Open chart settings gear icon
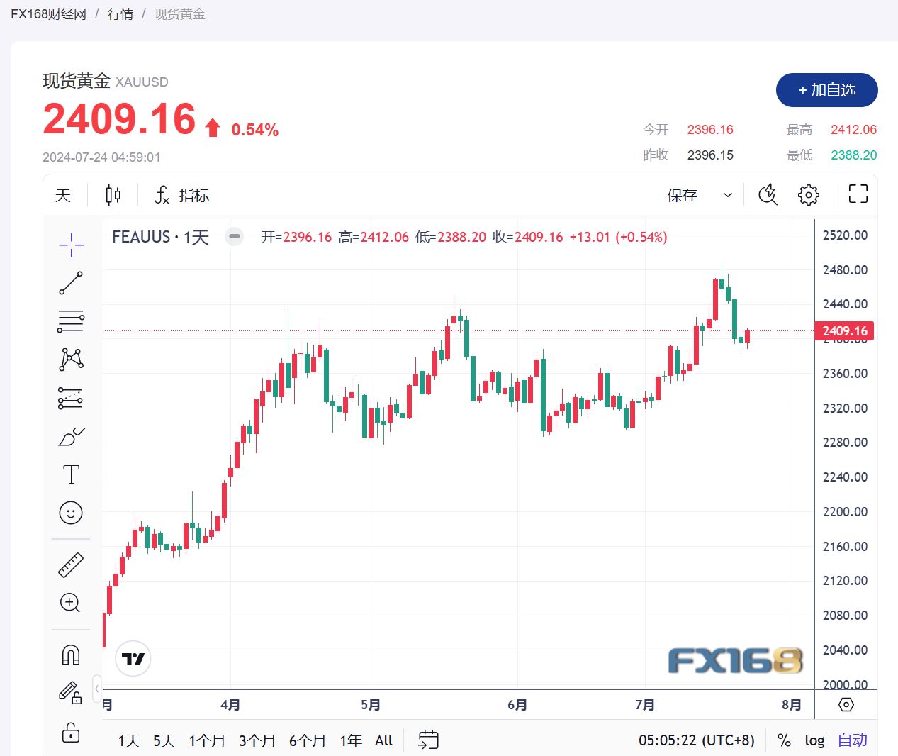The width and height of the screenshot is (898, 756). 808,195
